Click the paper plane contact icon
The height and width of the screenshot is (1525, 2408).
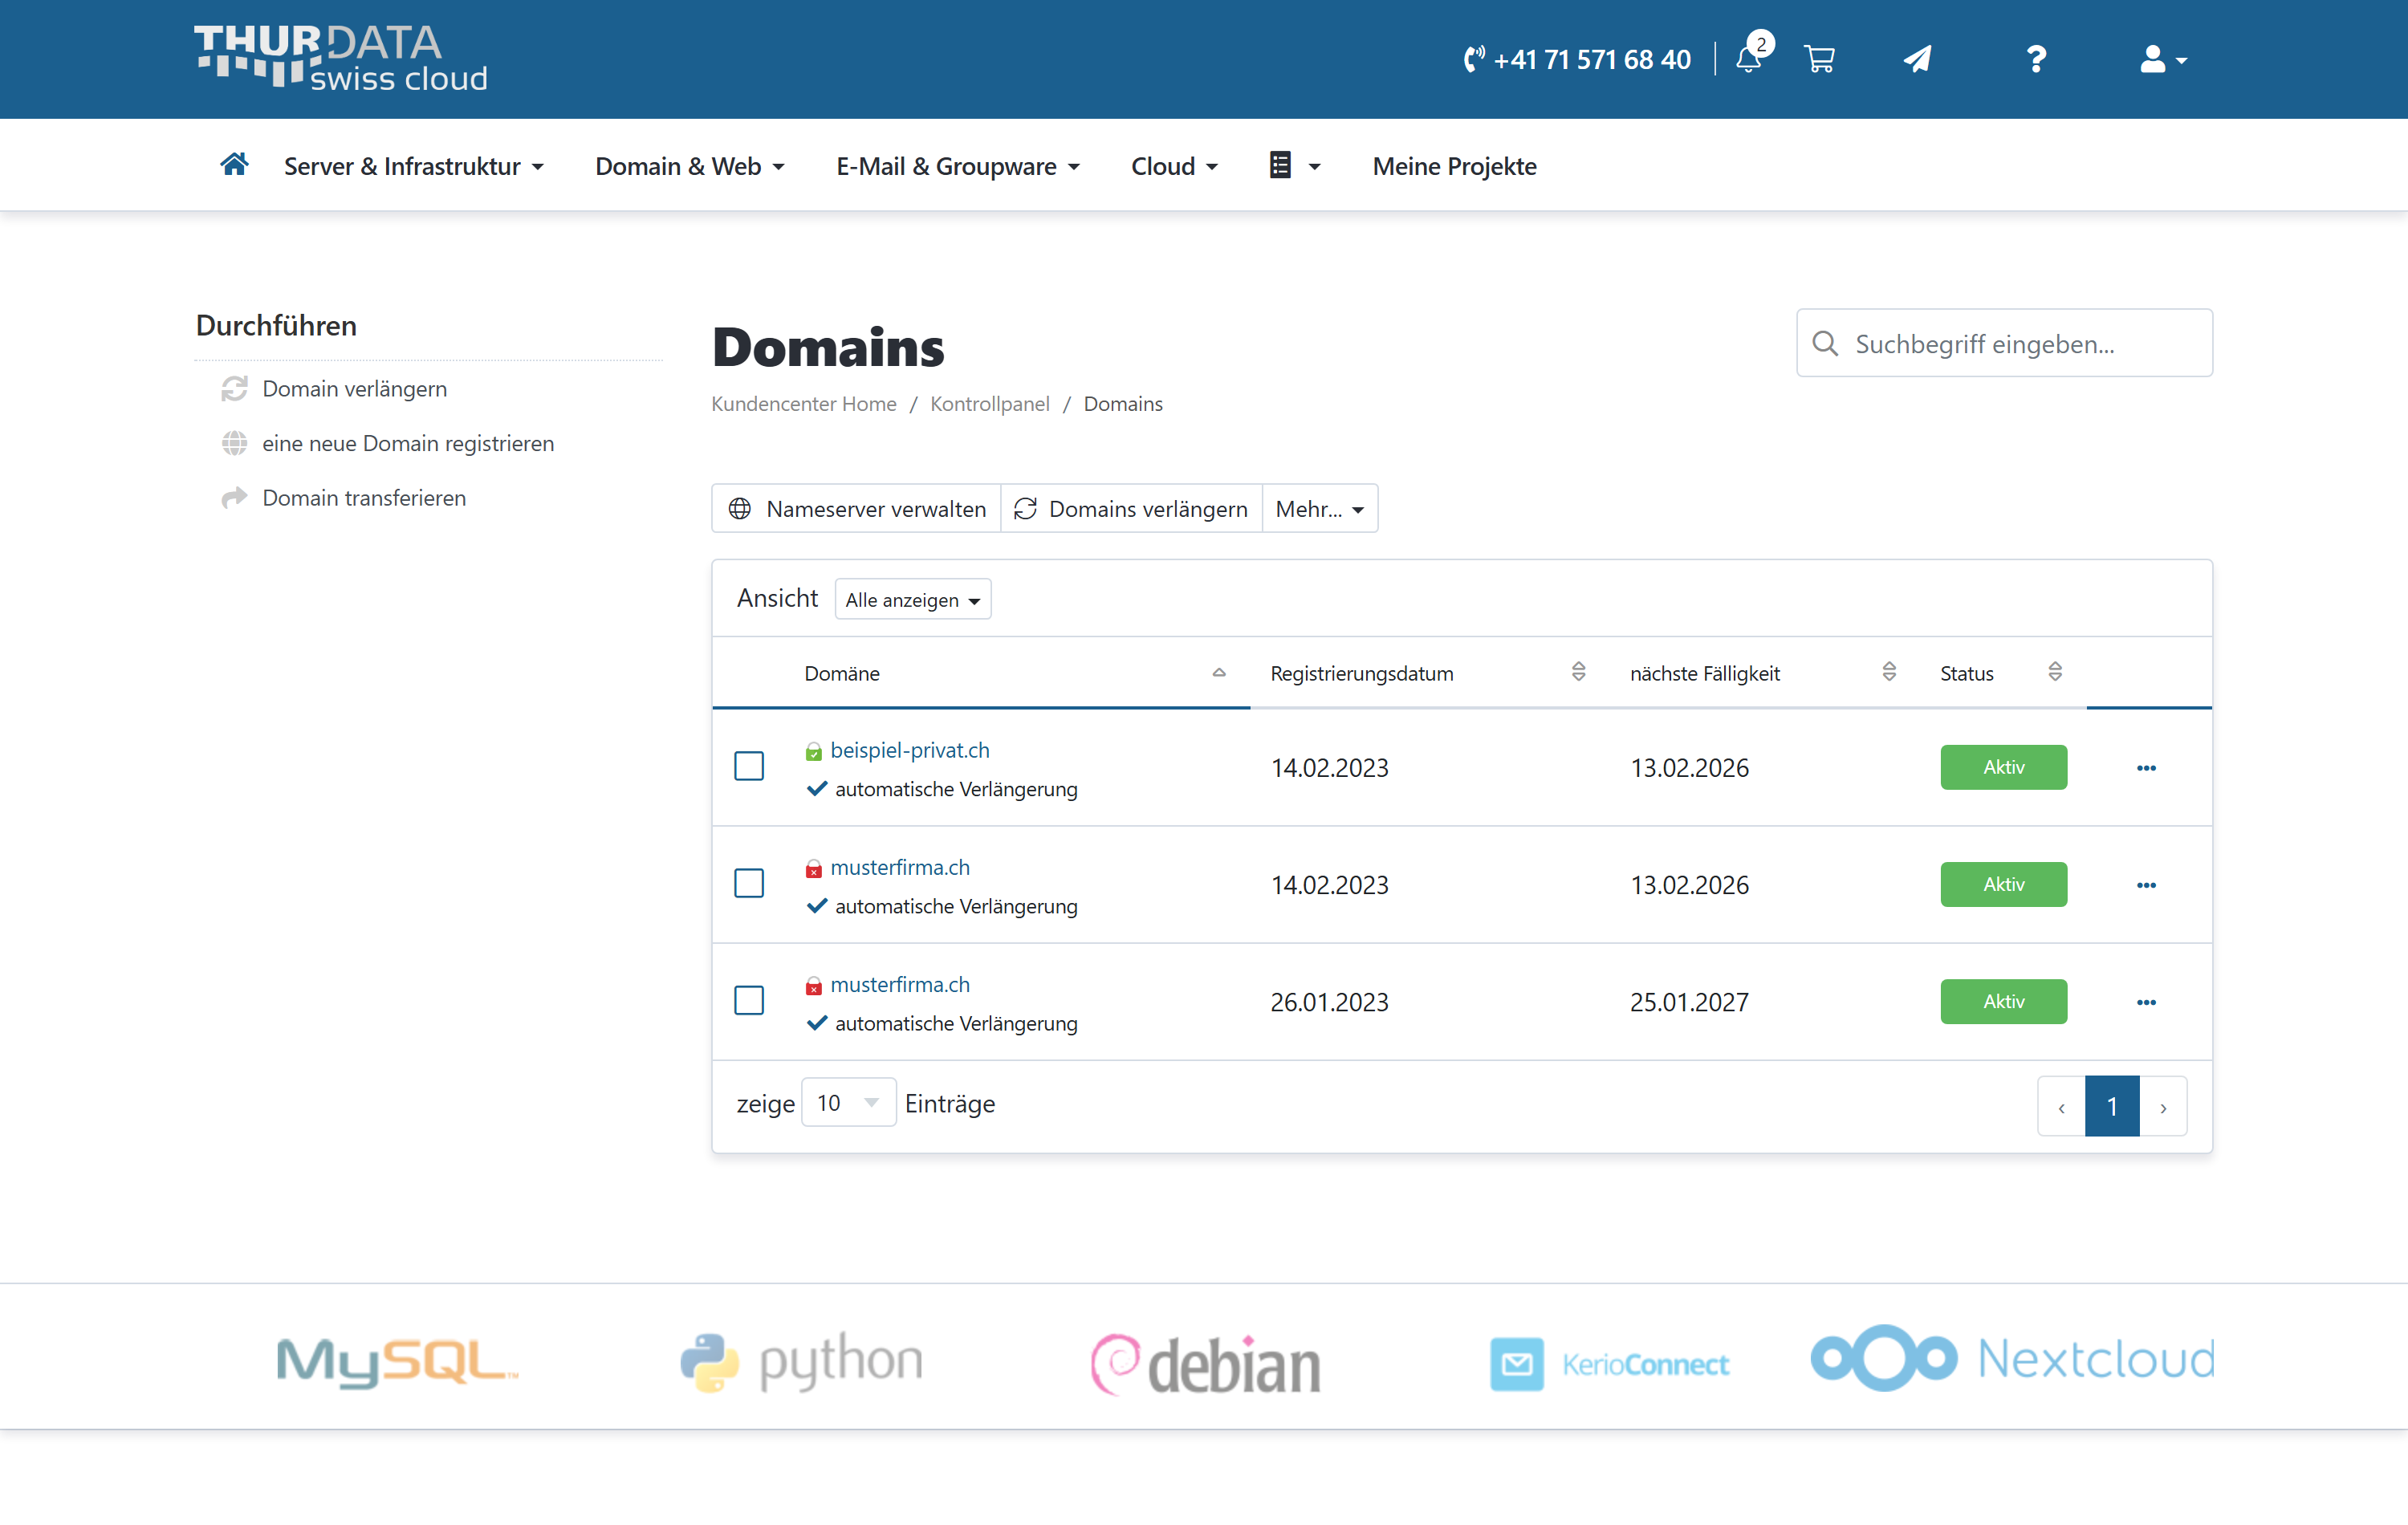tap(1917, 59)
